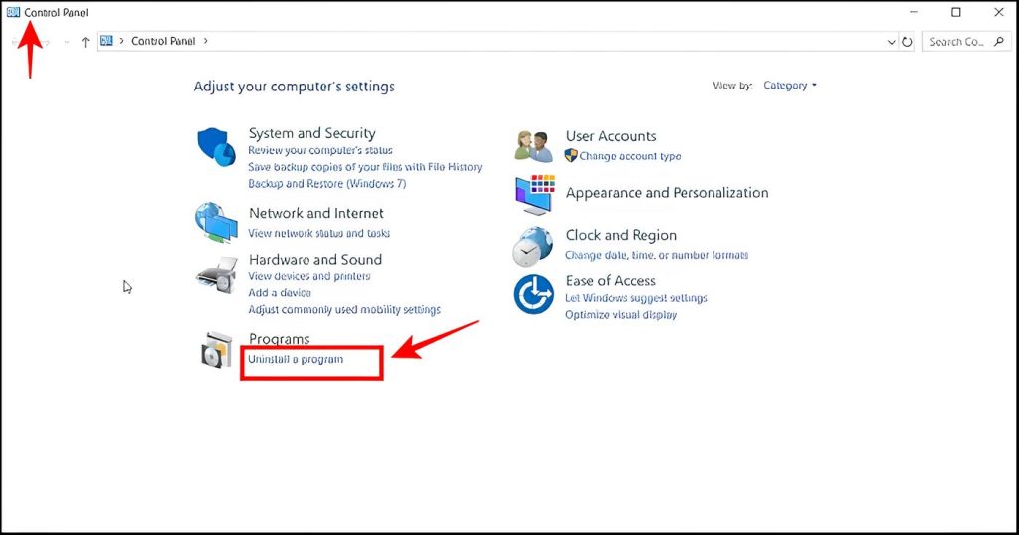Expand the chevron after Control Panel breadcrumb
The height and width of the screenshot is (535, 1019).
point(206,42)
